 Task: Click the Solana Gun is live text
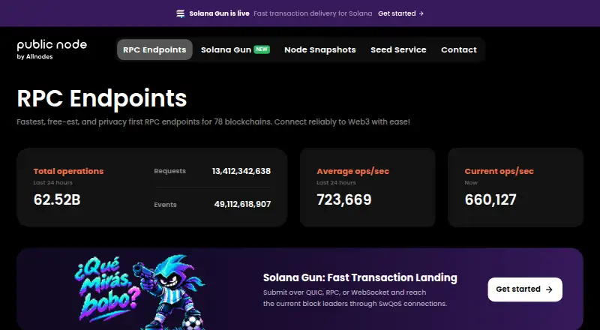tap(219, 13)
